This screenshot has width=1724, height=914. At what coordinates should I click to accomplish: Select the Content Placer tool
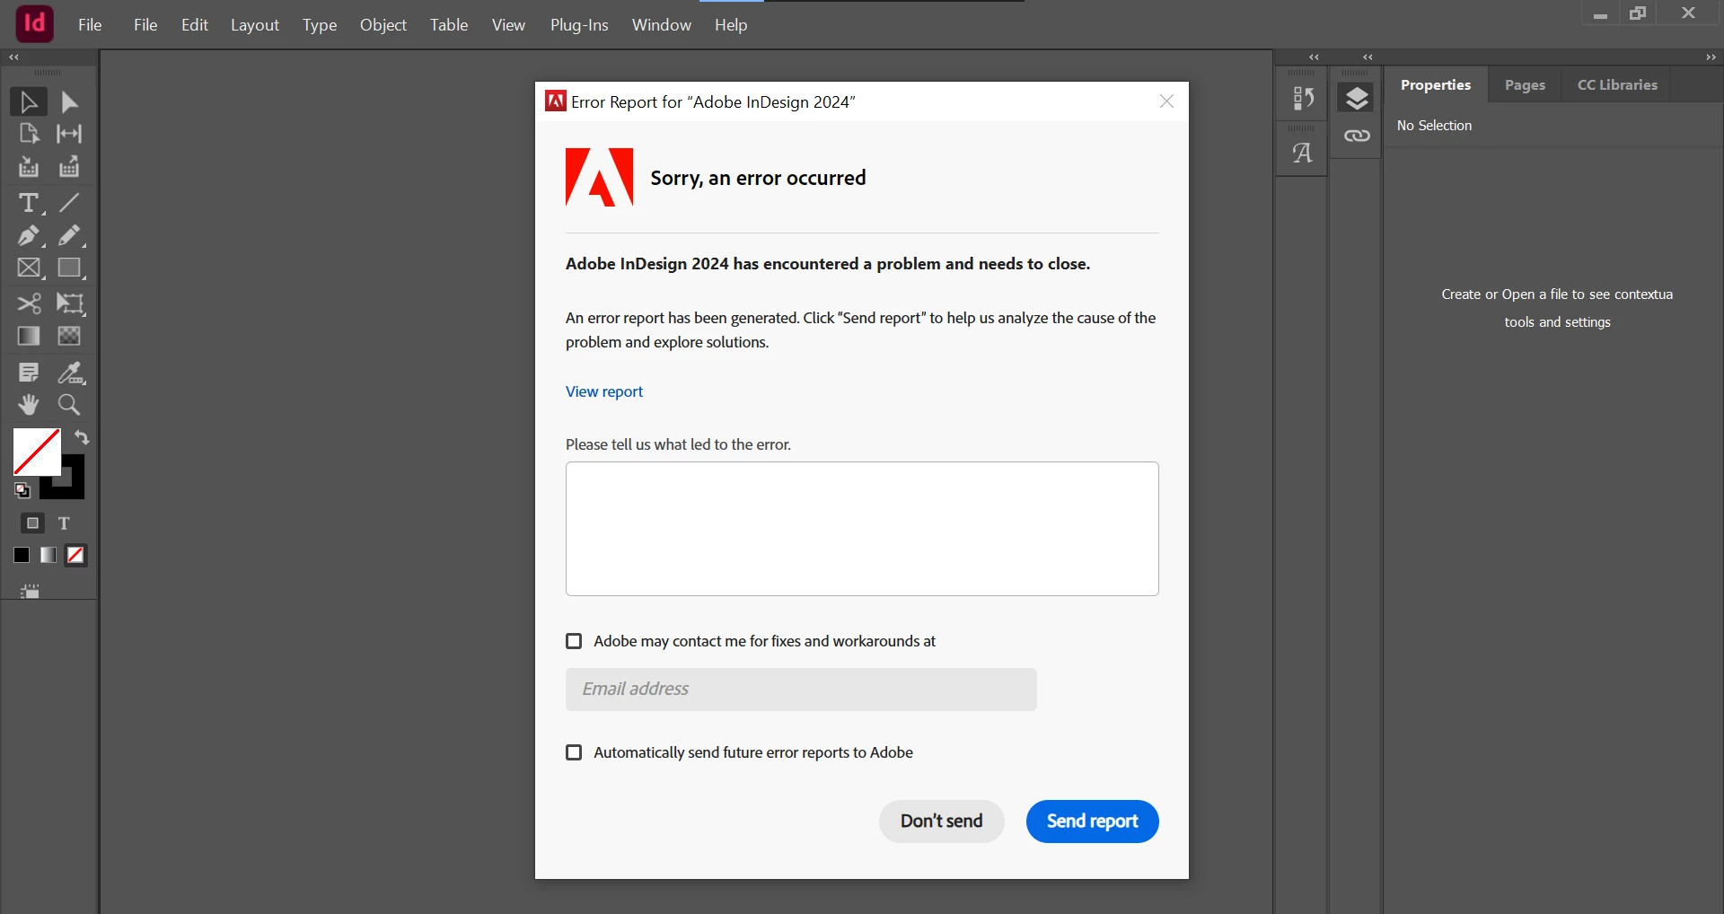tap(69, 167)
